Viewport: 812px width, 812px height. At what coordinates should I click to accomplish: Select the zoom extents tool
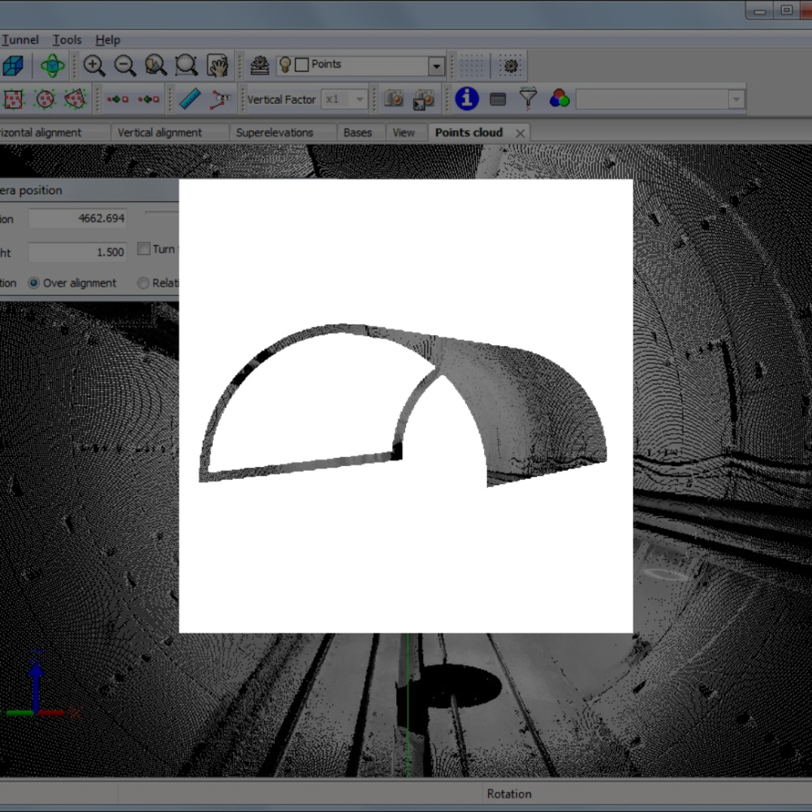(186, 66)
